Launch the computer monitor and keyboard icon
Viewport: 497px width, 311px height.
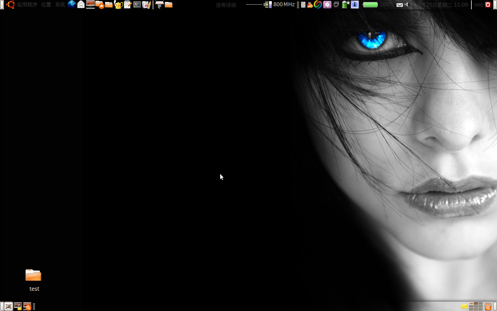coord(90,5)
